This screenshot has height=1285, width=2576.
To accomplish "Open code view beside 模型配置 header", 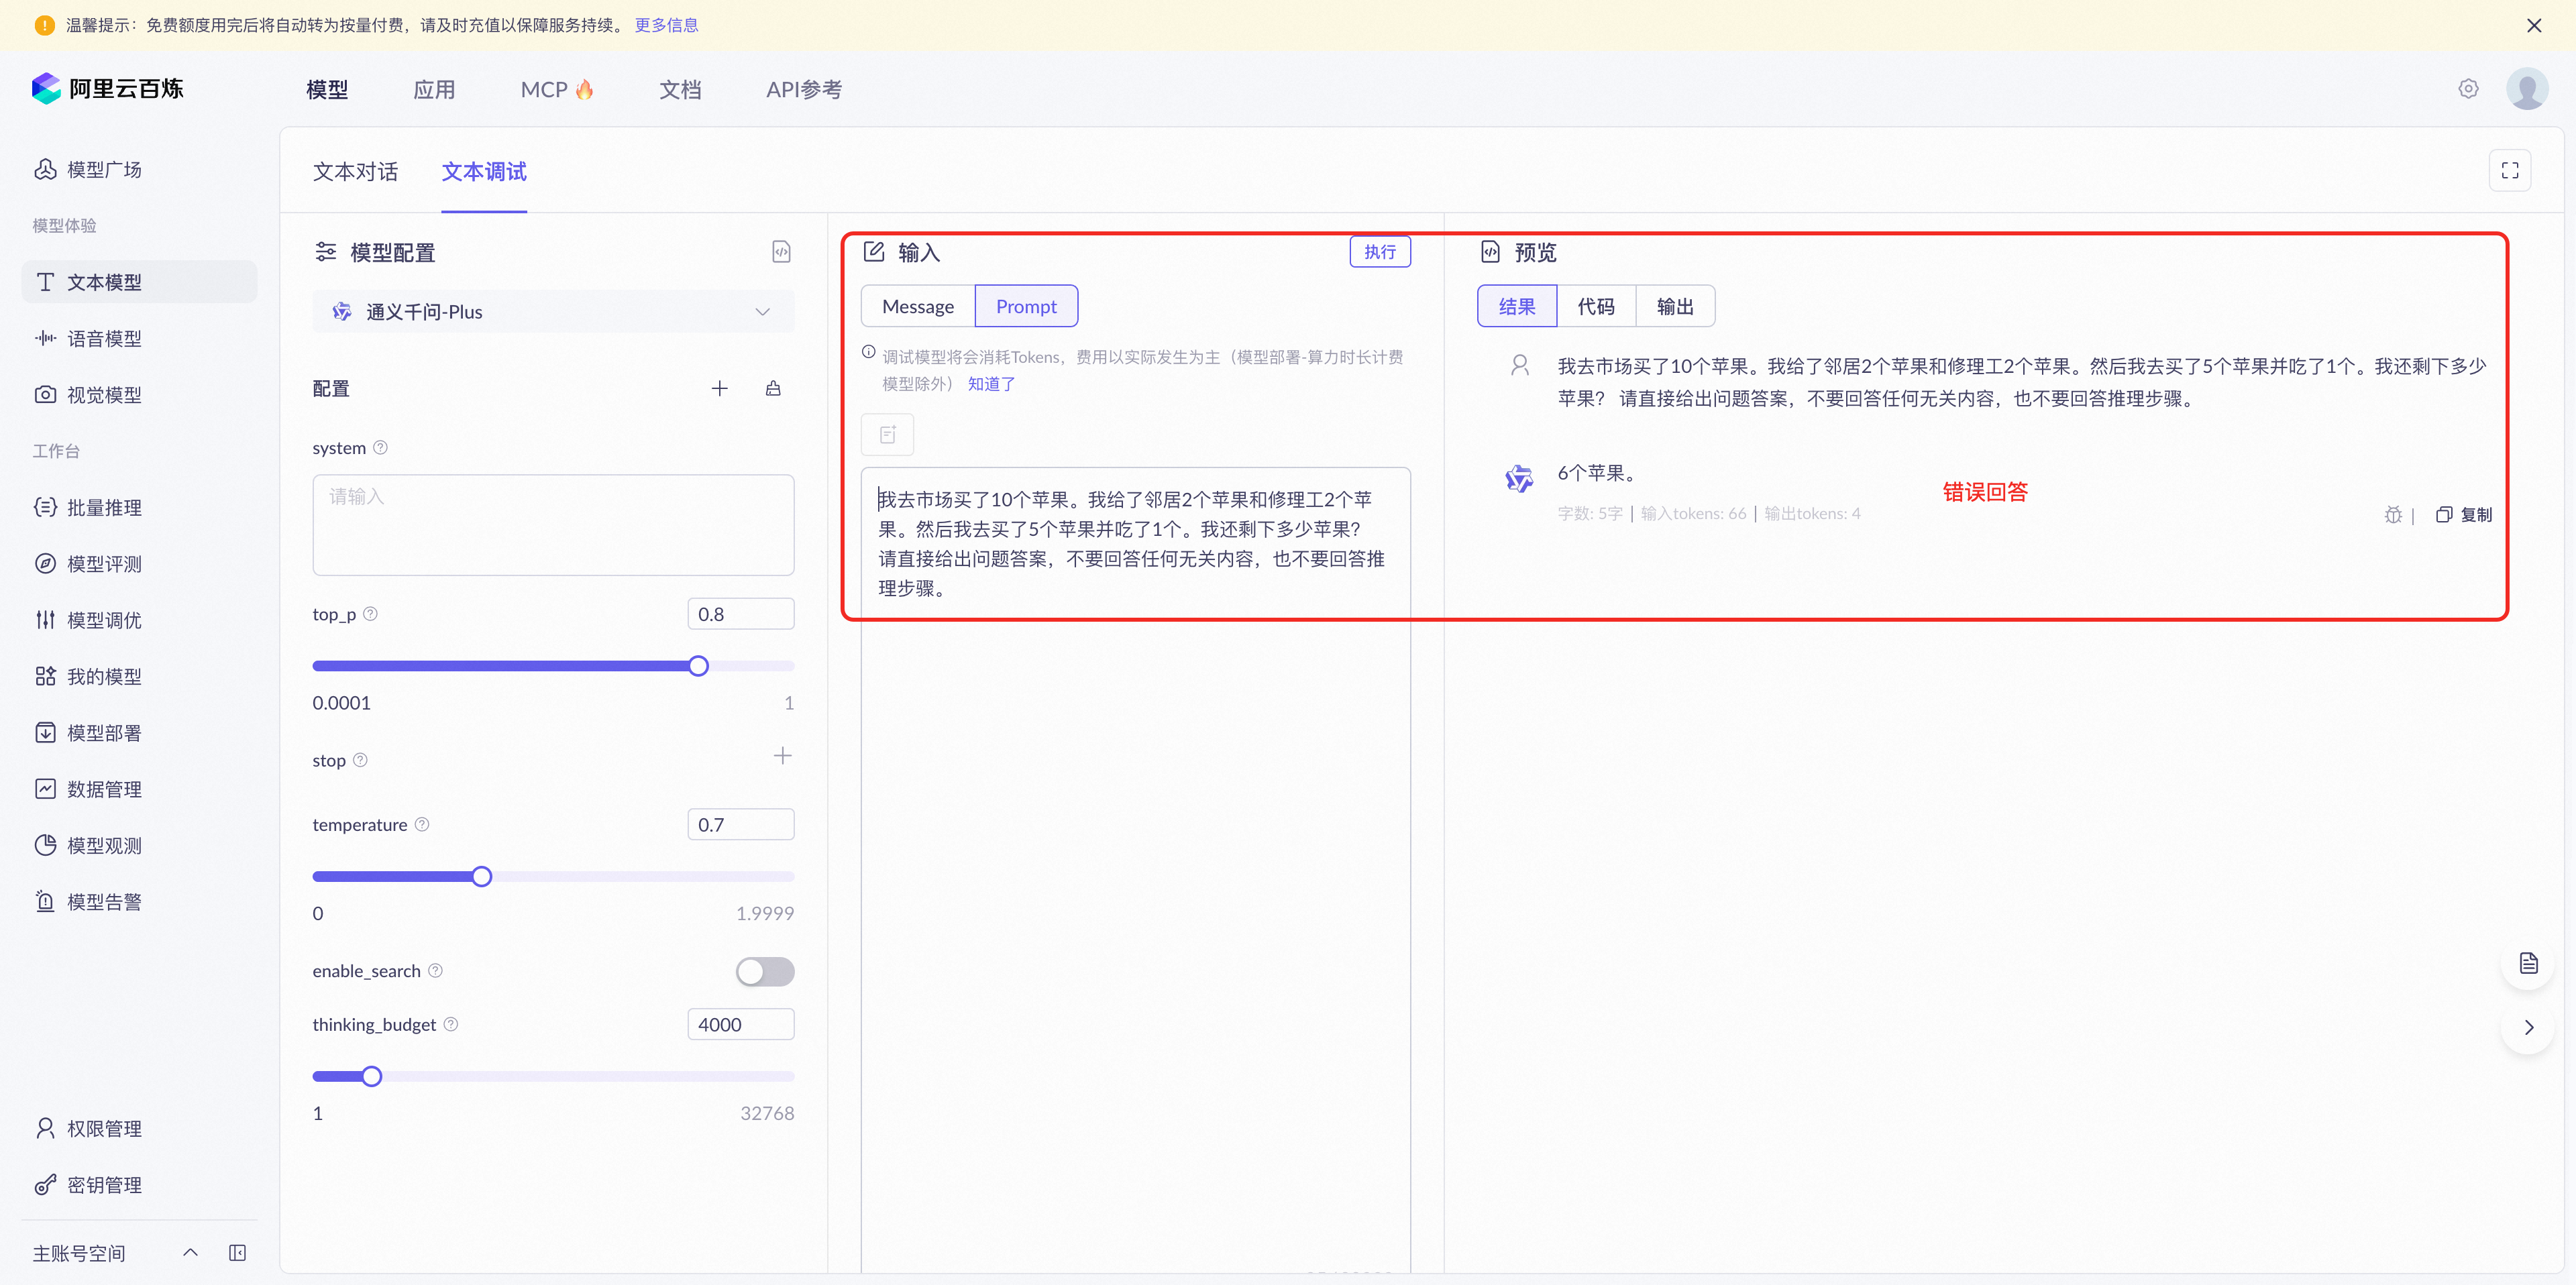I will point(781,251).
